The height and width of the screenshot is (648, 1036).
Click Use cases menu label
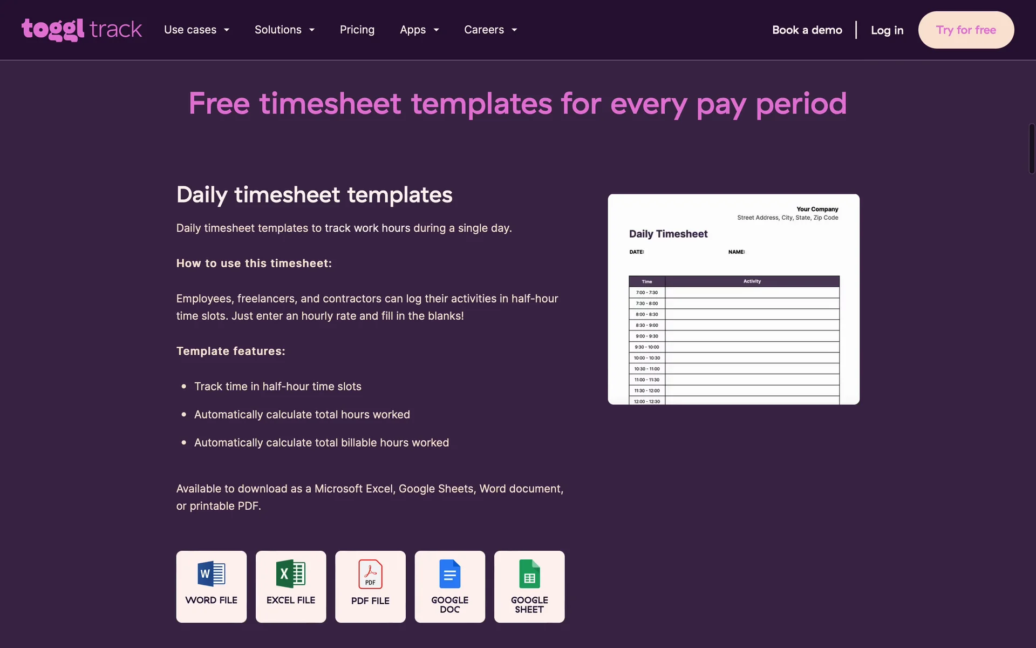[x=190, y=30]
